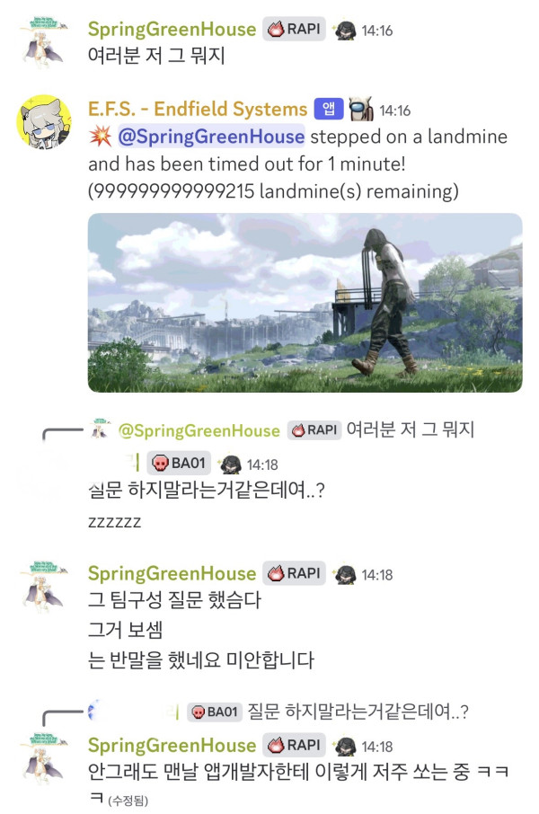Click E.F.S. - Endfield Systems username
This screenshot has height=814, width=539.
coord(198,109)
